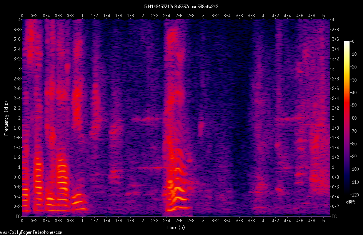Click the 5 tick on the top time axis
This screenshot has height=235, width=363.
pyautogui.click(x=323, y=16)
